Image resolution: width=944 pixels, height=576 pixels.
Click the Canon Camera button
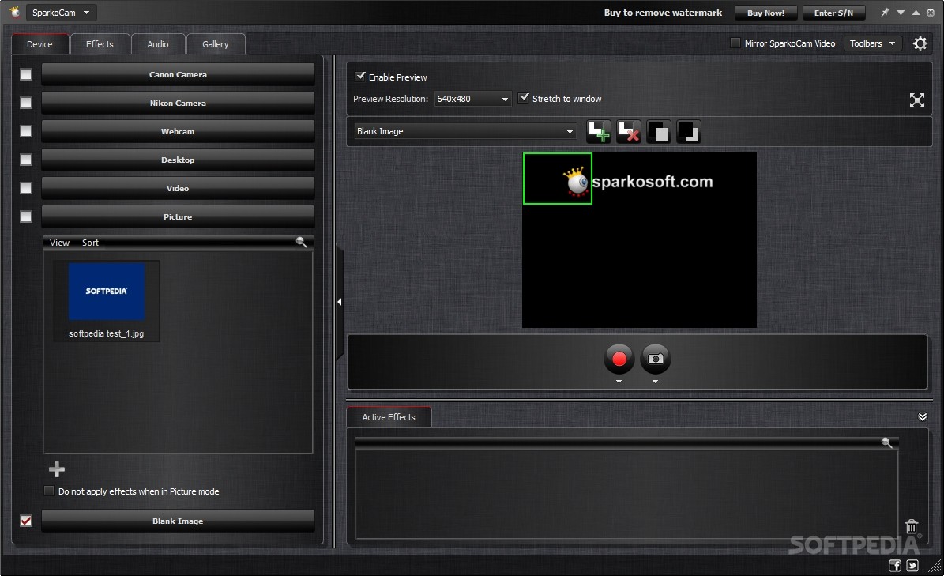[179, 74]
